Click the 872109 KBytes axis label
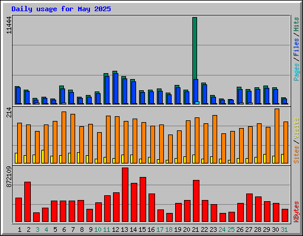303x236 pixels. point(9,177)
